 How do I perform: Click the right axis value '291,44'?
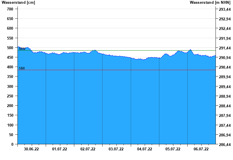tap(225, 48)
